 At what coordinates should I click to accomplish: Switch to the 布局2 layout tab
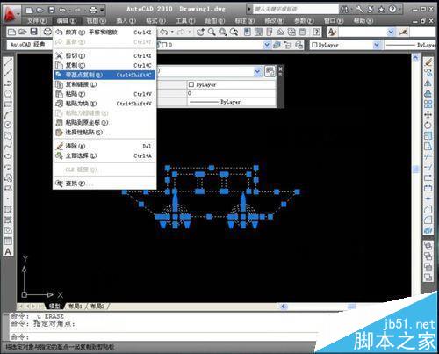[97, 307]
